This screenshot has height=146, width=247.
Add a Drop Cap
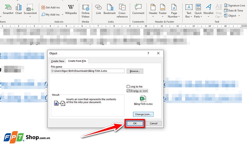[x=219, y=11]
